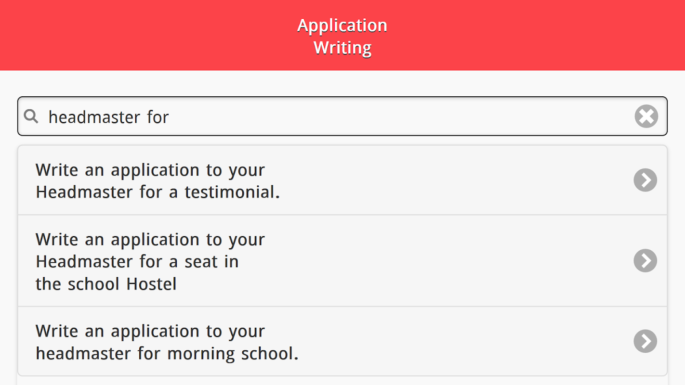The height and width of the screenshot is (385, 685).
Task: Click the "headmaster for" text in search box
Action: pos(109,117)
